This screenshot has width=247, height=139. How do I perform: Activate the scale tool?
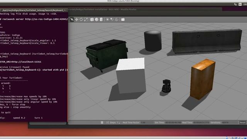coord(86,20)
